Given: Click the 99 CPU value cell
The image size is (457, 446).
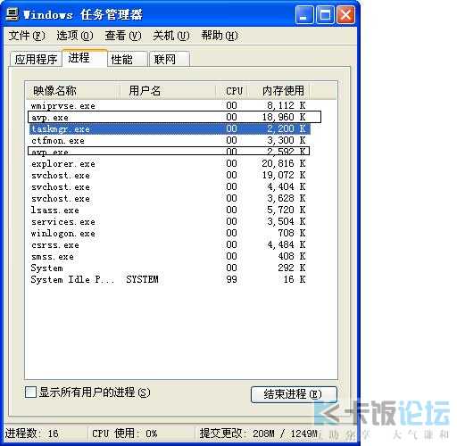Looking at the screenshot, I should tap(231, 279).
